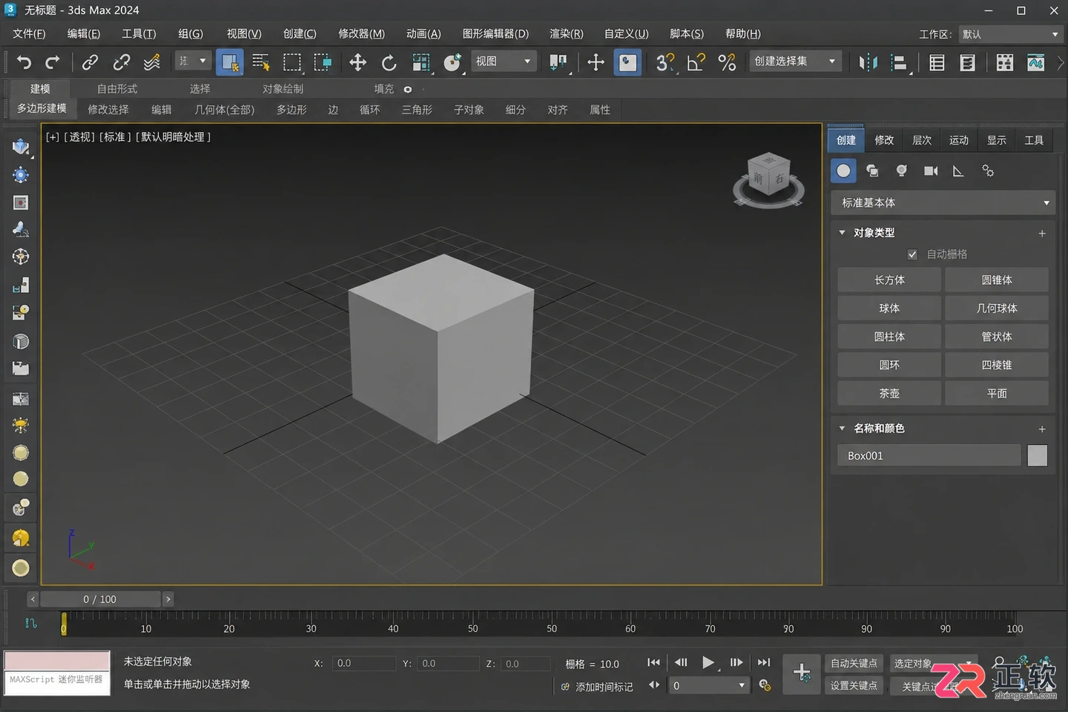Activate the Select and Rotate tool
The width and height of the screenshot is (1068, 712).
(x=389, y=62)
